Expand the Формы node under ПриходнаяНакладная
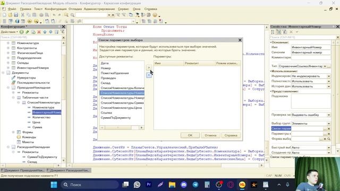340x191 pixels. tap(13, 132)
